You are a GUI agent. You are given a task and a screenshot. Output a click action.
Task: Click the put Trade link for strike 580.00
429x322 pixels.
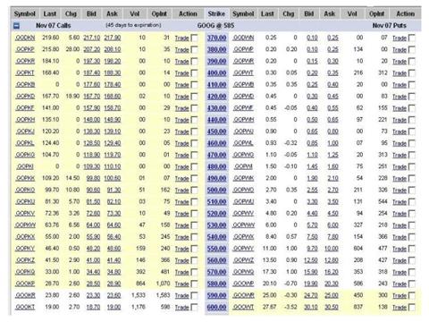click(400, 284)
